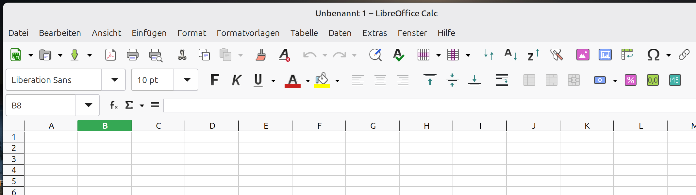Expand the font size dropdown
Screen dimensions: 696x195
[187, 80]
